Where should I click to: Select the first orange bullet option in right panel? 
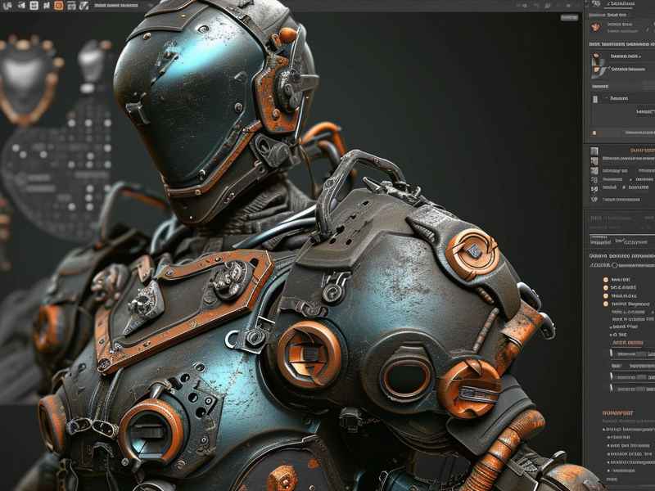click(605, 279)
